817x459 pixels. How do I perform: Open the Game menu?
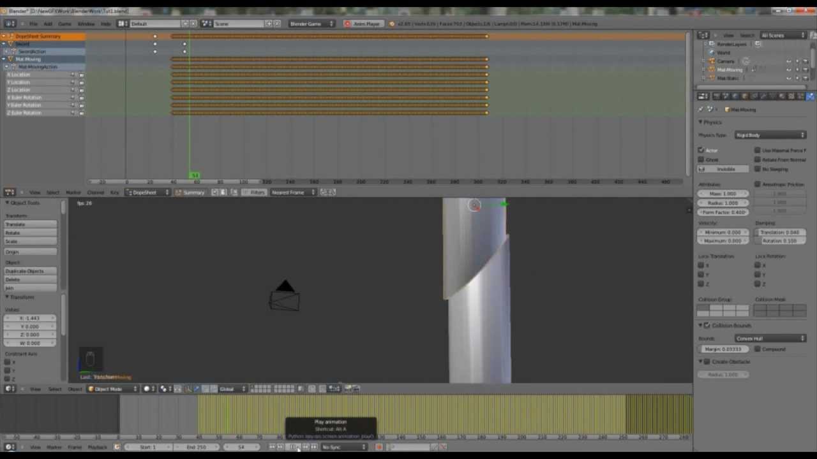[65, 24]
